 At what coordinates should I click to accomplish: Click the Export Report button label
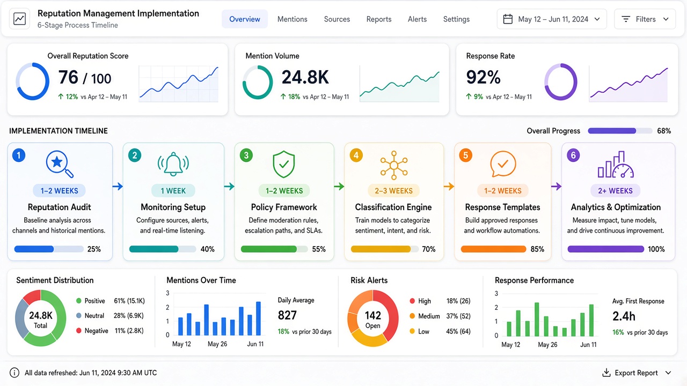(x=637, y=373)
